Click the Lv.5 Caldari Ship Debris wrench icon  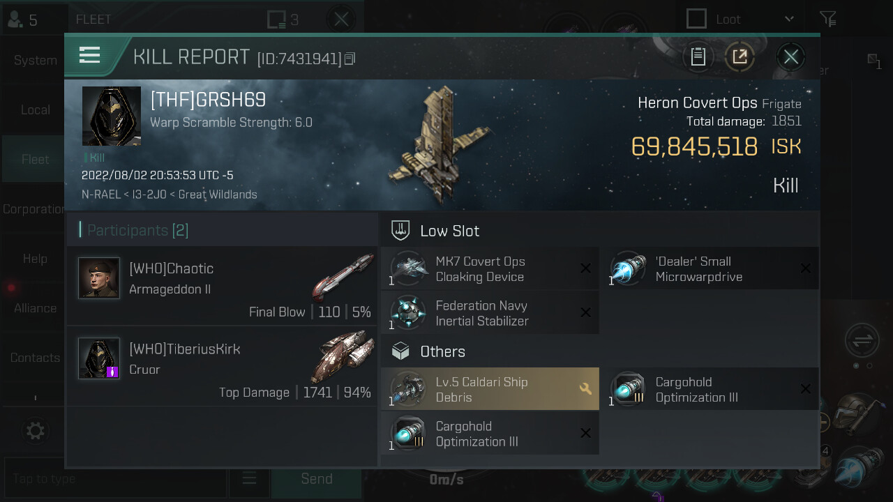pyautogui.click(x=585, y=389)
